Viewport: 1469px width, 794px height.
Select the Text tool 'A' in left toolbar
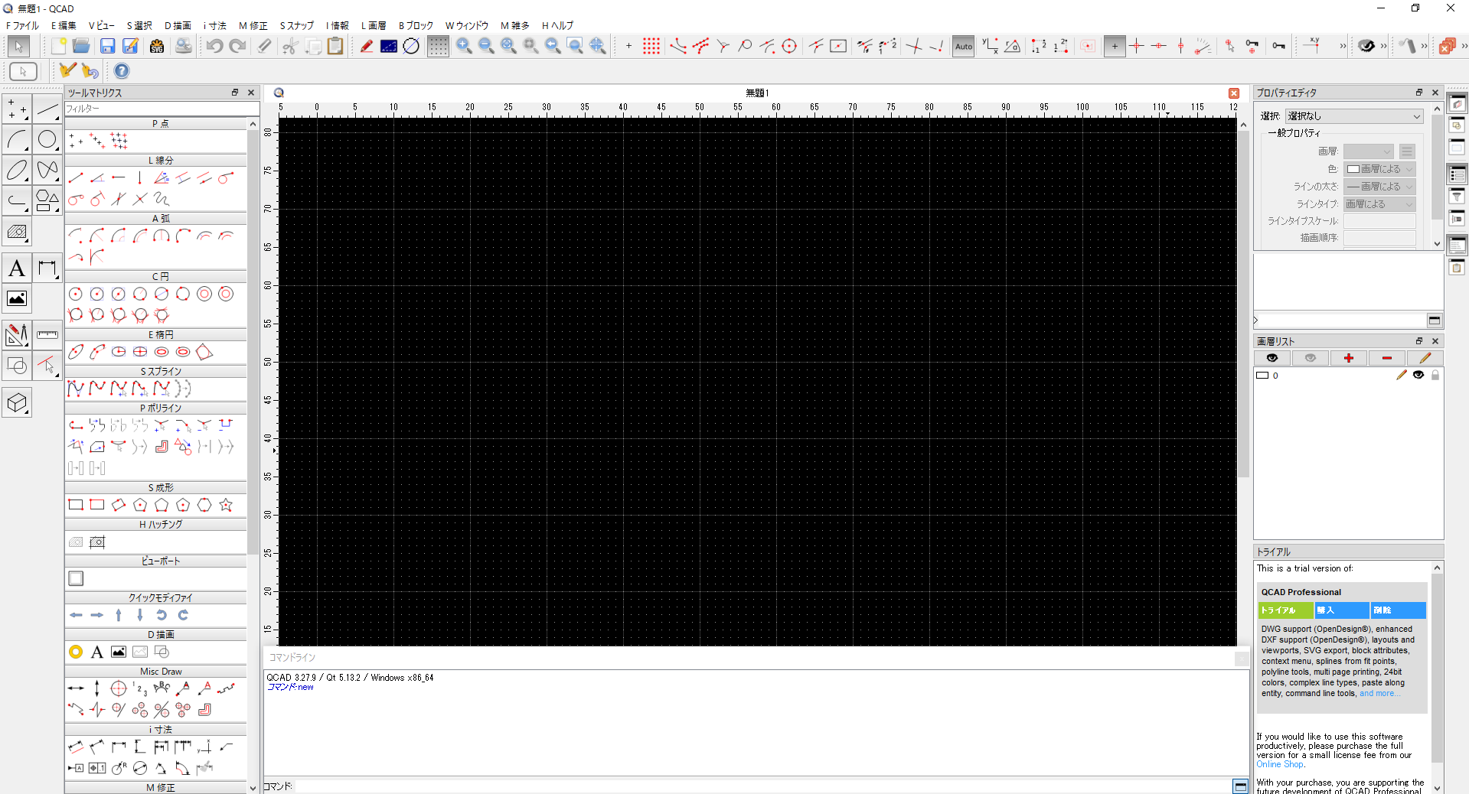[x=17, y=268]
